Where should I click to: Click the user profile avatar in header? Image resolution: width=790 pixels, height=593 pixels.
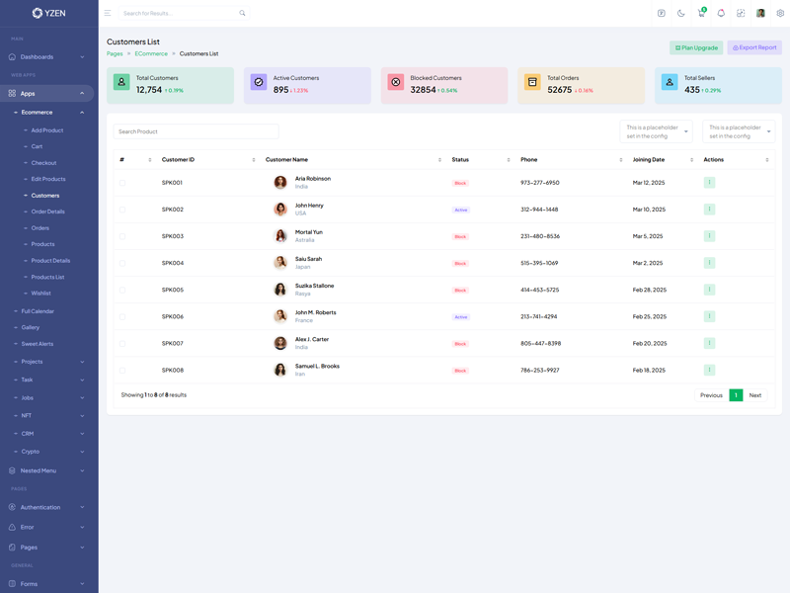coord(760,13)
